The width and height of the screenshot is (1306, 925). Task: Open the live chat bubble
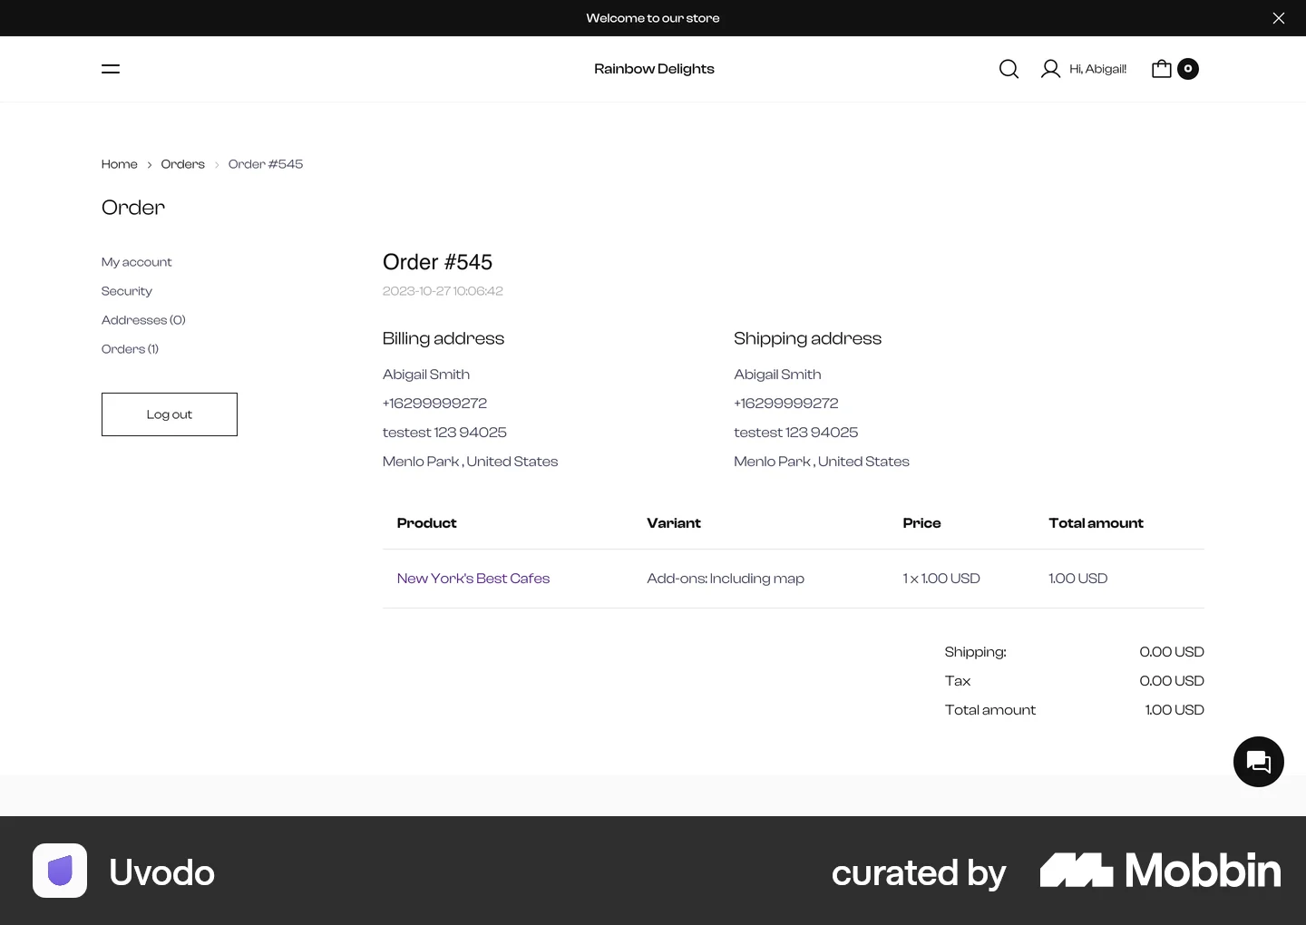pos(1259,762)
